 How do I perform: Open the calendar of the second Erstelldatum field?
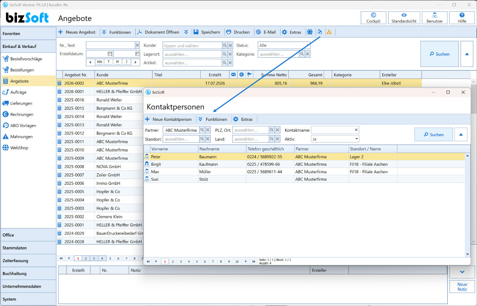[x=137, y=54]
